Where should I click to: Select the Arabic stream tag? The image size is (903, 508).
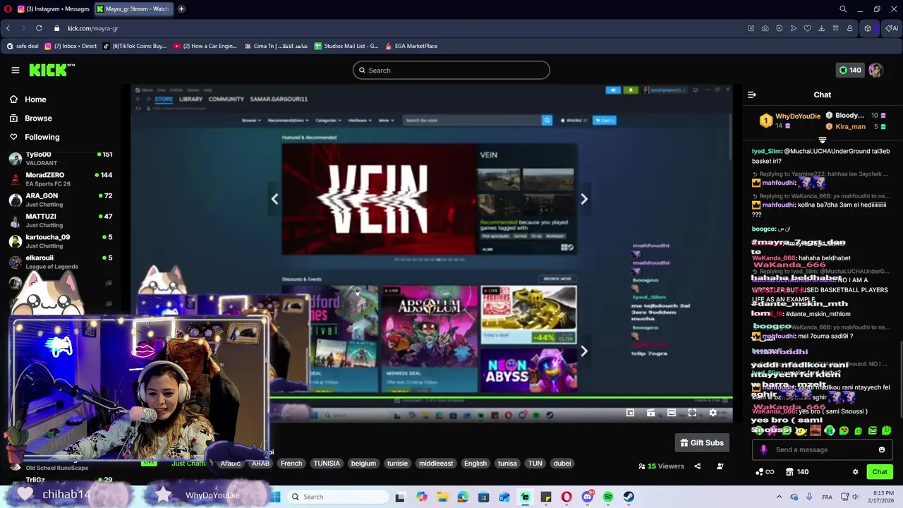tap(230, 464)
